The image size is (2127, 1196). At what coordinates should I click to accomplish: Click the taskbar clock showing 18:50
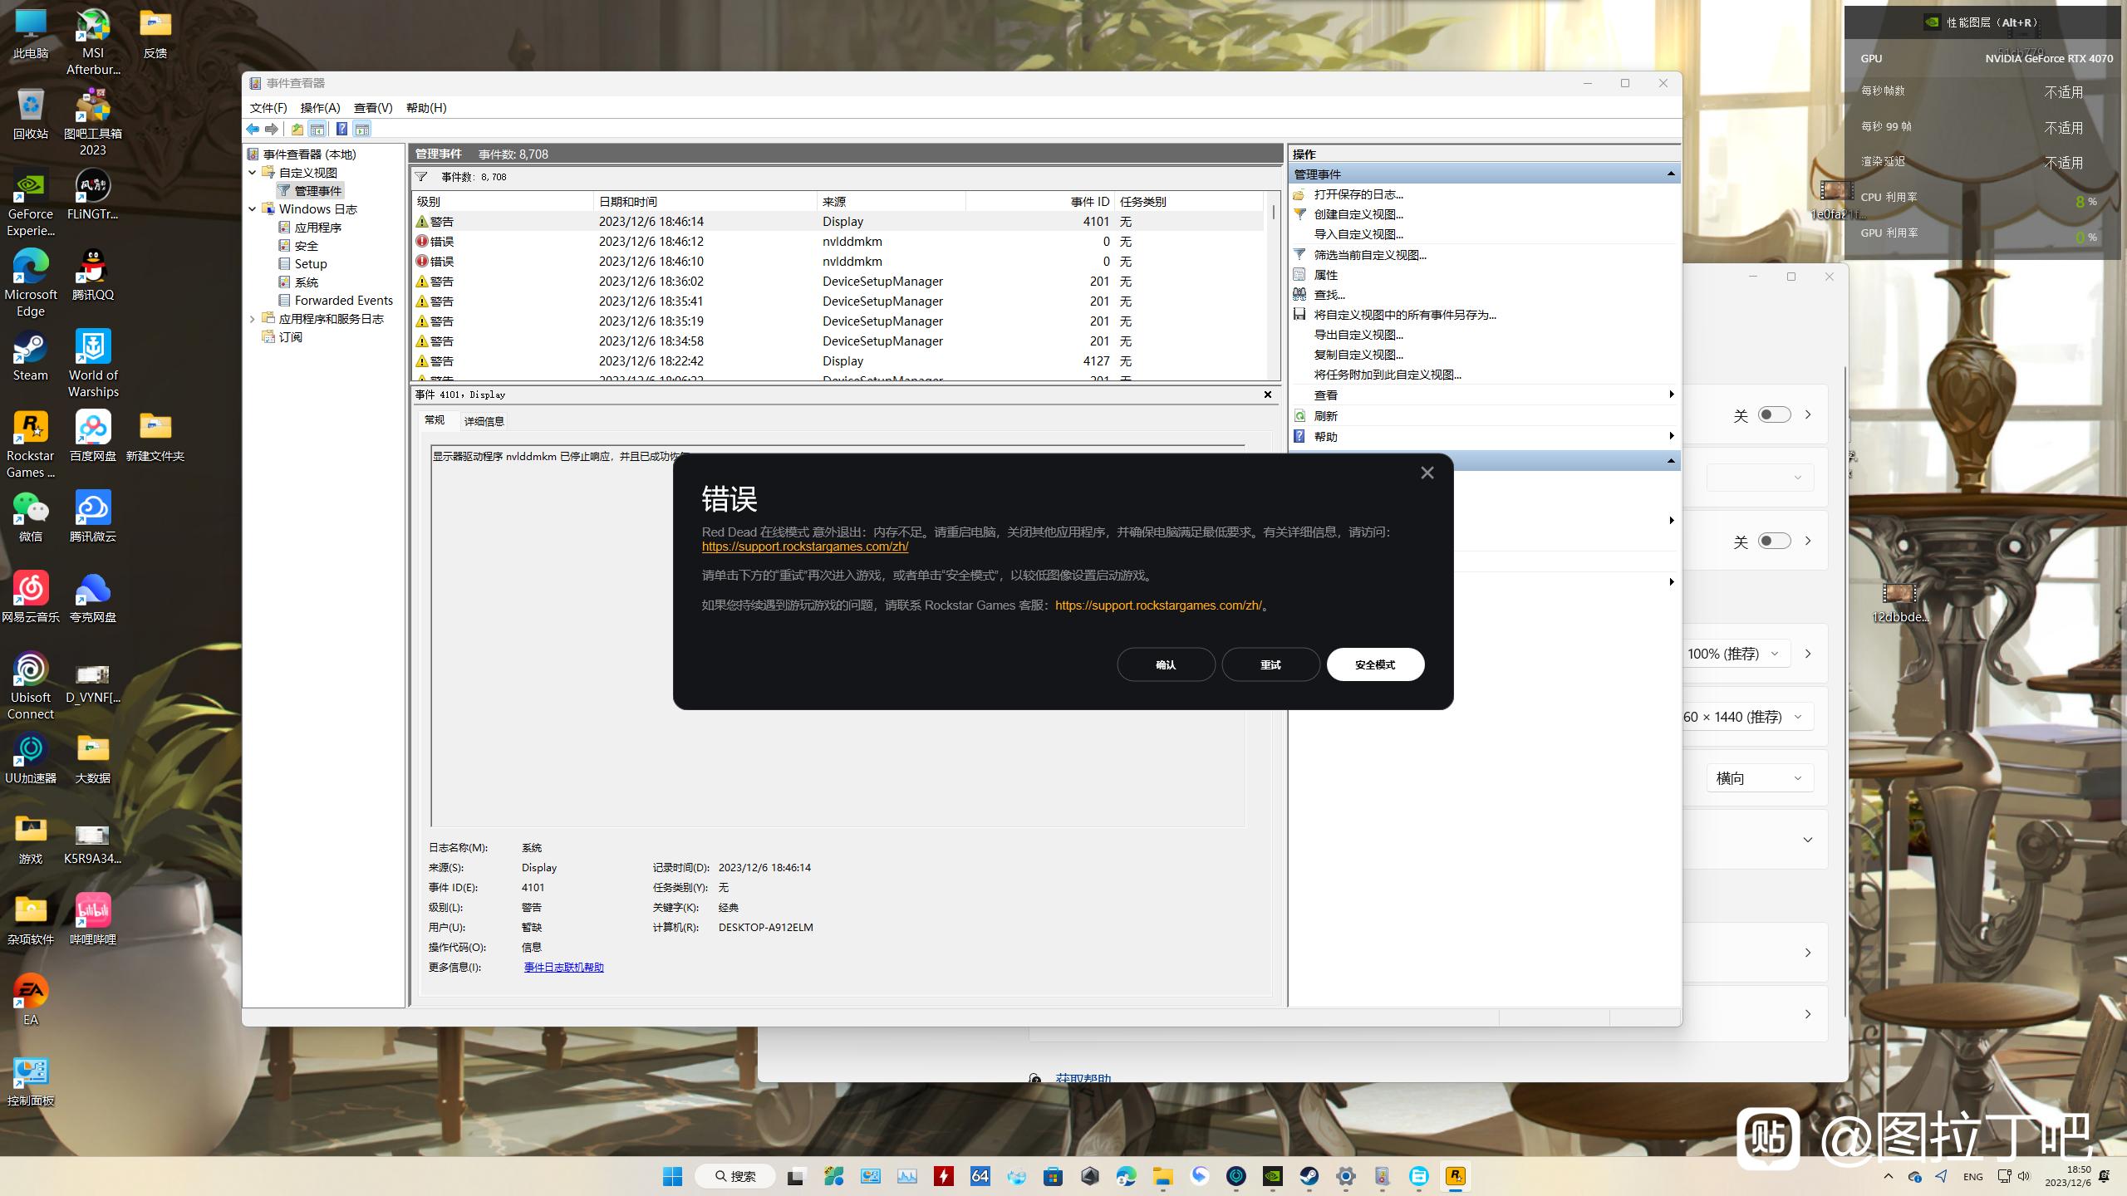[x=2067, y=1176]
